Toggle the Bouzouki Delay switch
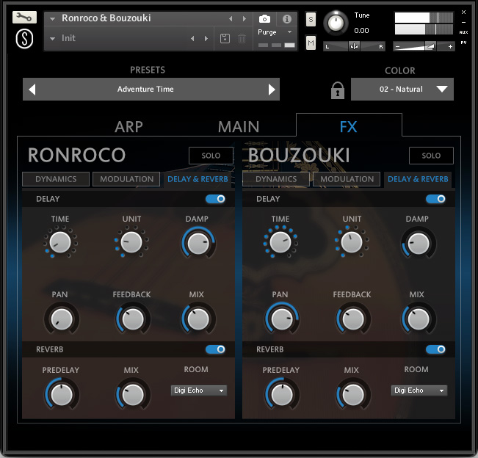 [436, 199]
